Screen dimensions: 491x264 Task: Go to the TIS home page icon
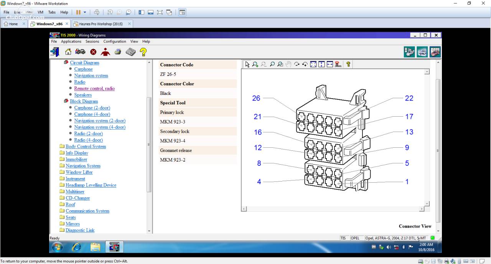coord(68,52)
